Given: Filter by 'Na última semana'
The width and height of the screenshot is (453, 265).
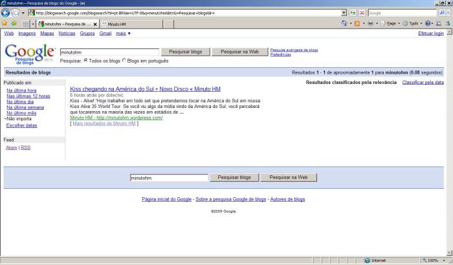Looking at the screenshot, I should [x=25, y=107].
